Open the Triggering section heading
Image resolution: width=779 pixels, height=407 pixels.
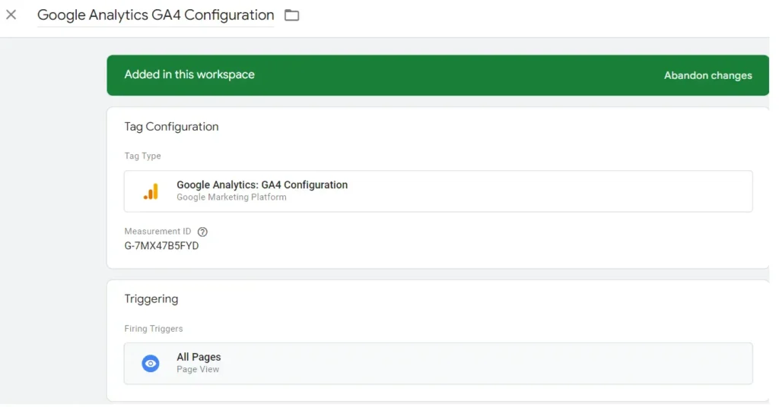151,299
